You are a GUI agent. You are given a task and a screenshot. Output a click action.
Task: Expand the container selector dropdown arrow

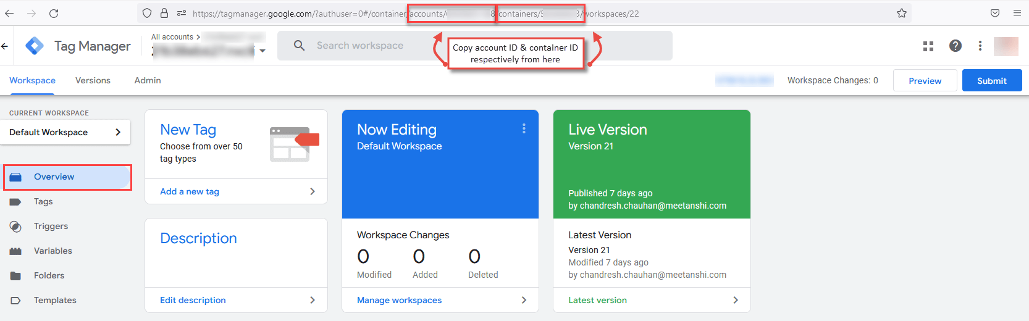[262, 51]
